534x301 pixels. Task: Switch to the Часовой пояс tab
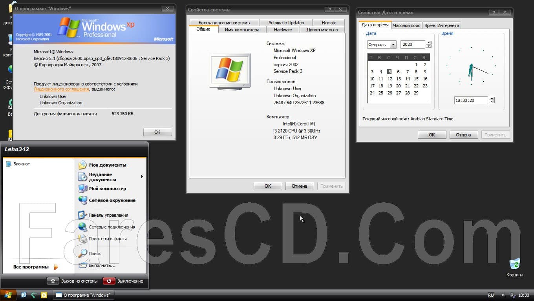click(x=407, y=25)
